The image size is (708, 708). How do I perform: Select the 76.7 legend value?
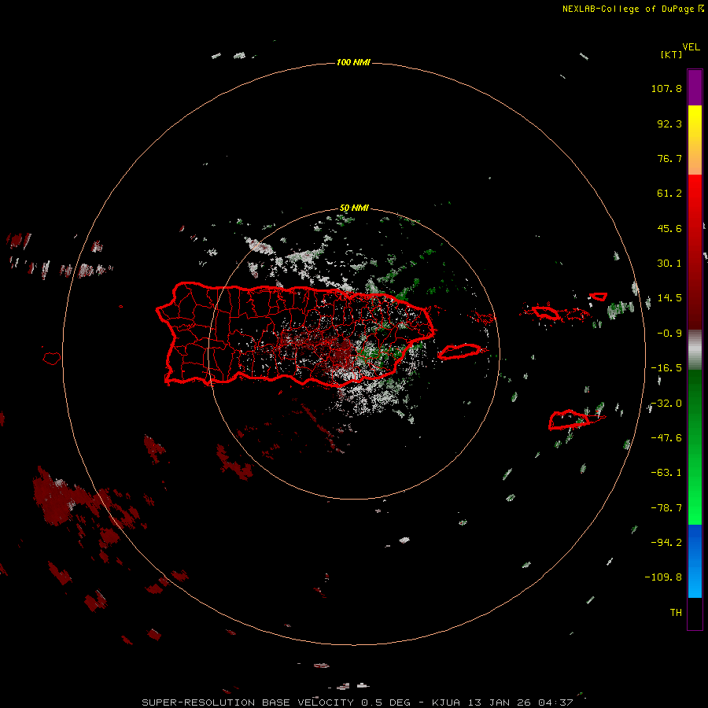[x=669, y=158]
